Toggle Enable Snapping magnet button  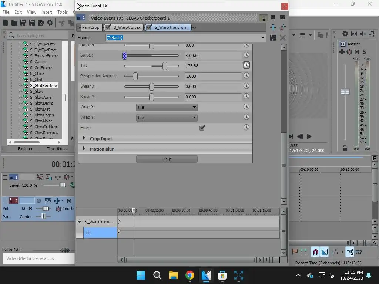tap(315, 252)
